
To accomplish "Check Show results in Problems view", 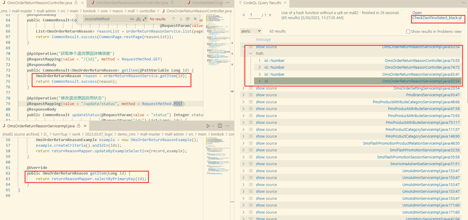I will click(408, 32).
